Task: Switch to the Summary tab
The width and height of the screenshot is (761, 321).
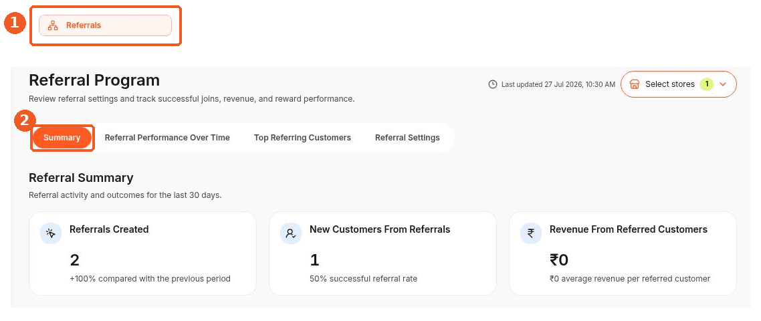Action: (x=62, y=138)
